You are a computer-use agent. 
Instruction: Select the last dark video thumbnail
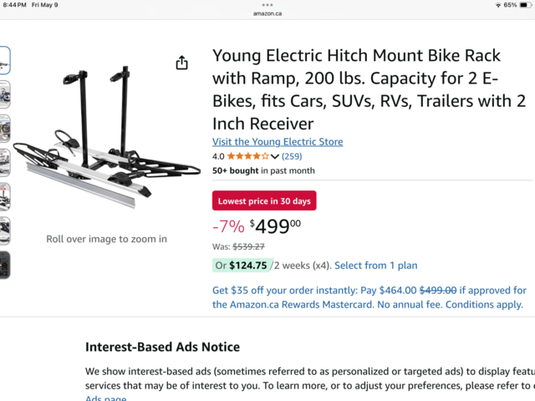click(x=5, y=265)
